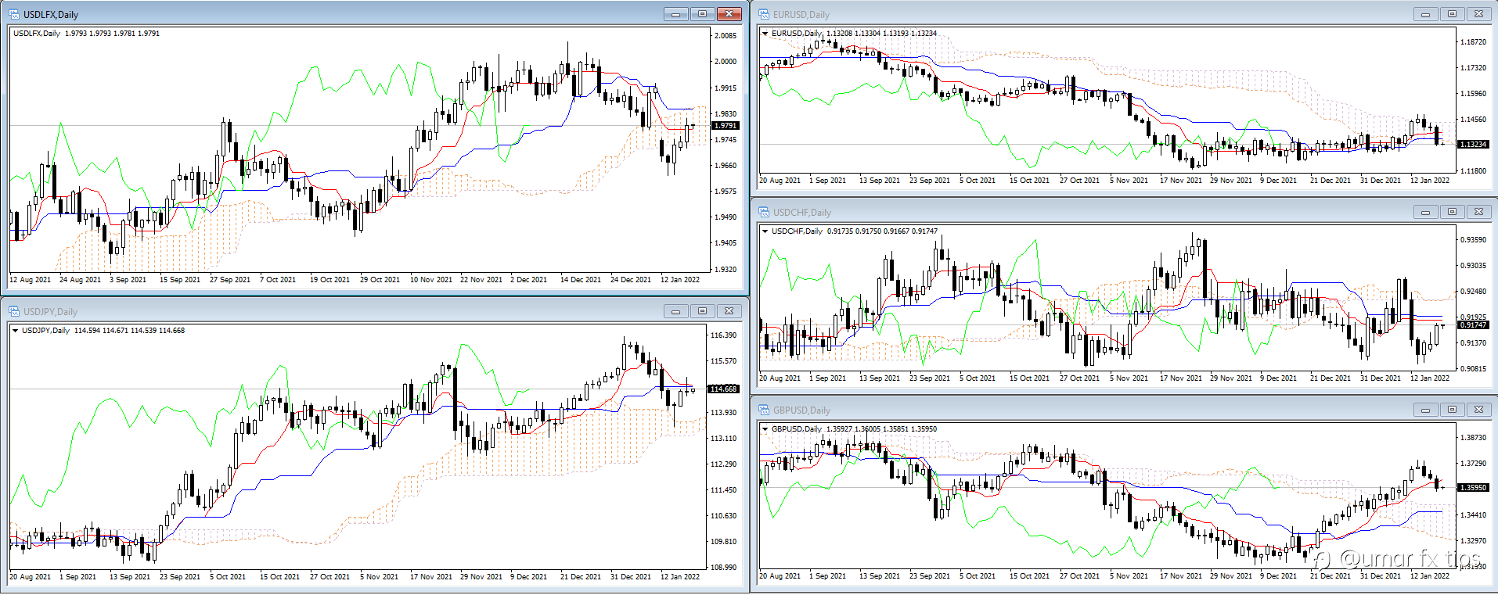Close the USDCHF,Daily chart window
Image resolution: width=1498 pixels, height=595 pixels.
coord(1478,212)
